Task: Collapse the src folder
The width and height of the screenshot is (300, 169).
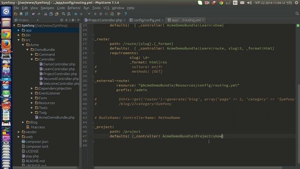Action: coord(19,40)
